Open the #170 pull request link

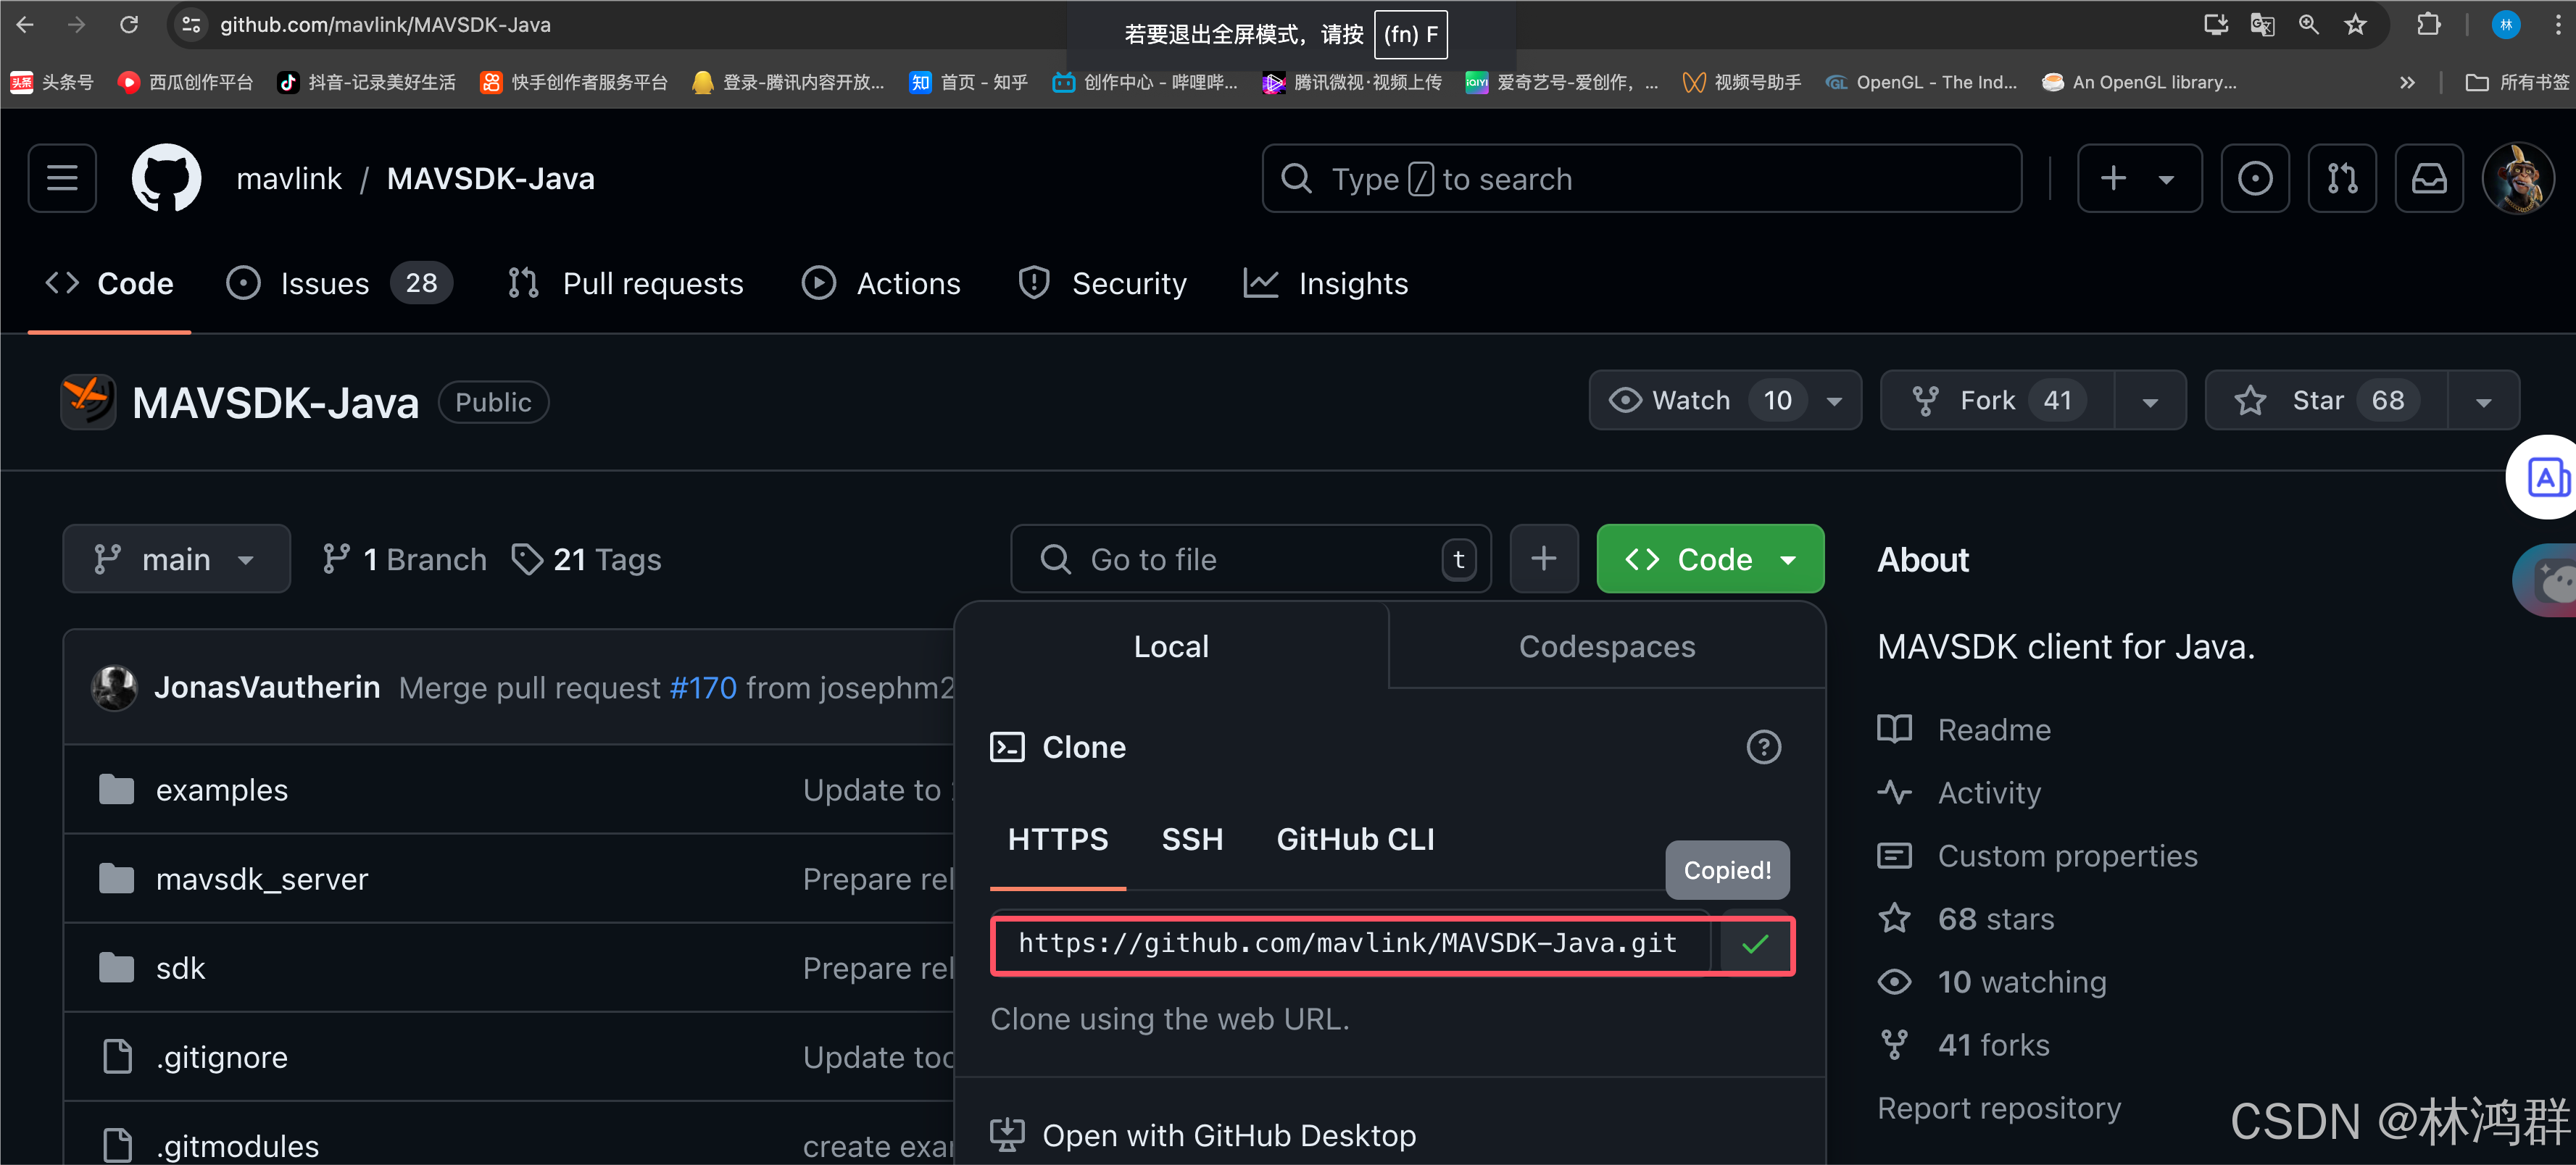coord(703,688)
